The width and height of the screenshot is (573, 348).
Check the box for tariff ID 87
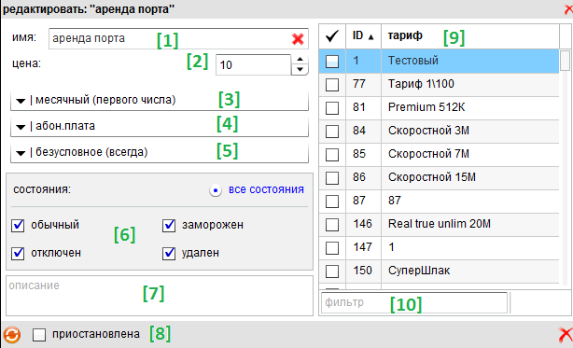click(332, 202)
